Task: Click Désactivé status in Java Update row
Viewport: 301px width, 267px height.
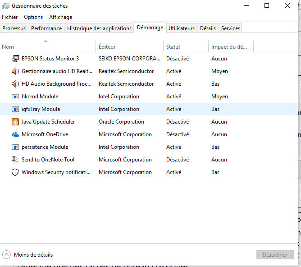Action: tap(178, 122)
